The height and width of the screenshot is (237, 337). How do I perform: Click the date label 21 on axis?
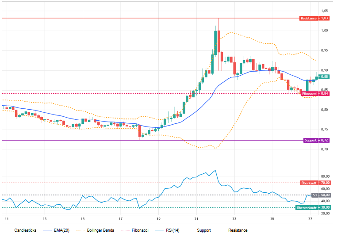click(x=196, y=219)
